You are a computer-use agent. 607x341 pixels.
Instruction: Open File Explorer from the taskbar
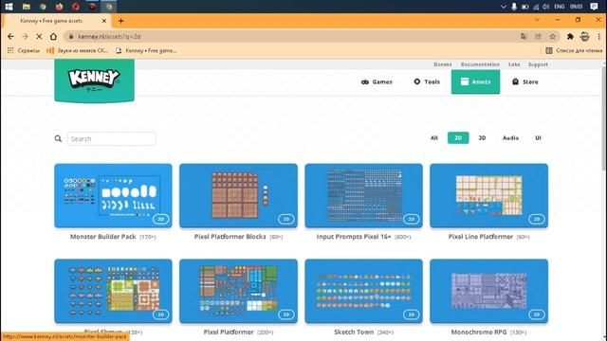coord(26,7)
